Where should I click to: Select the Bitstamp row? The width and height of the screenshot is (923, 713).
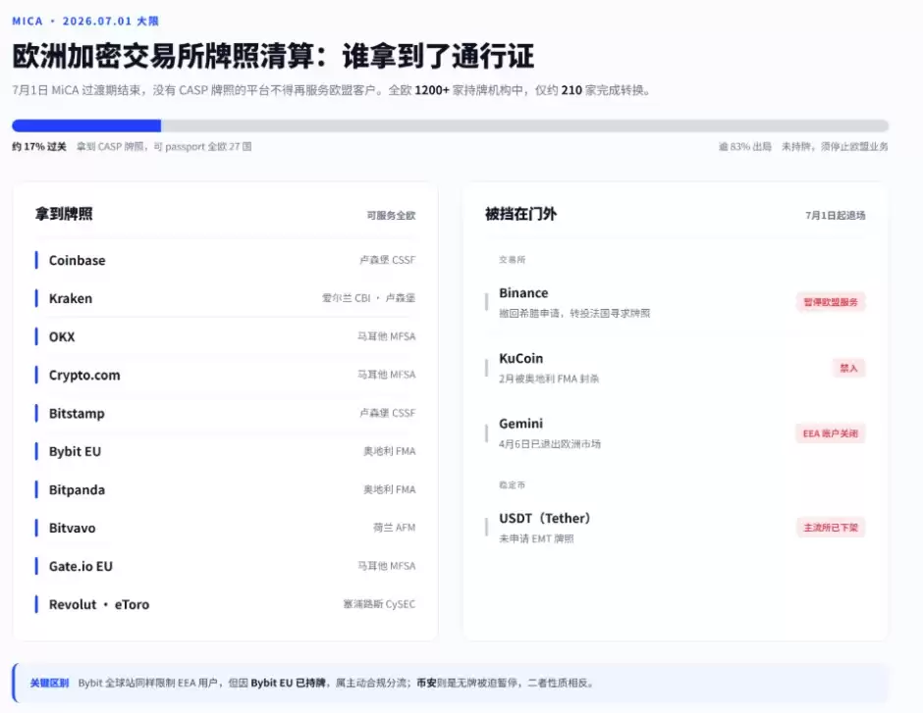(225, 413)
